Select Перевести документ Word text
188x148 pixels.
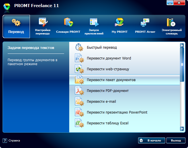(x=109, y=58)
